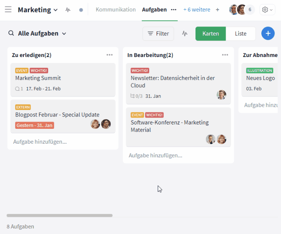Open the Aufgaben tab options dots
Screen dimensions: 281x234
tap(173, 10)
